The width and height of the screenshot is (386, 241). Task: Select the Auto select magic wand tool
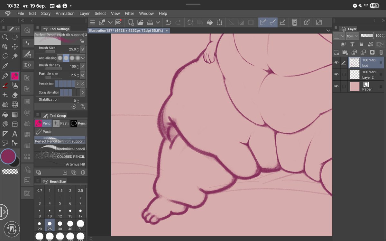[15, 56]
